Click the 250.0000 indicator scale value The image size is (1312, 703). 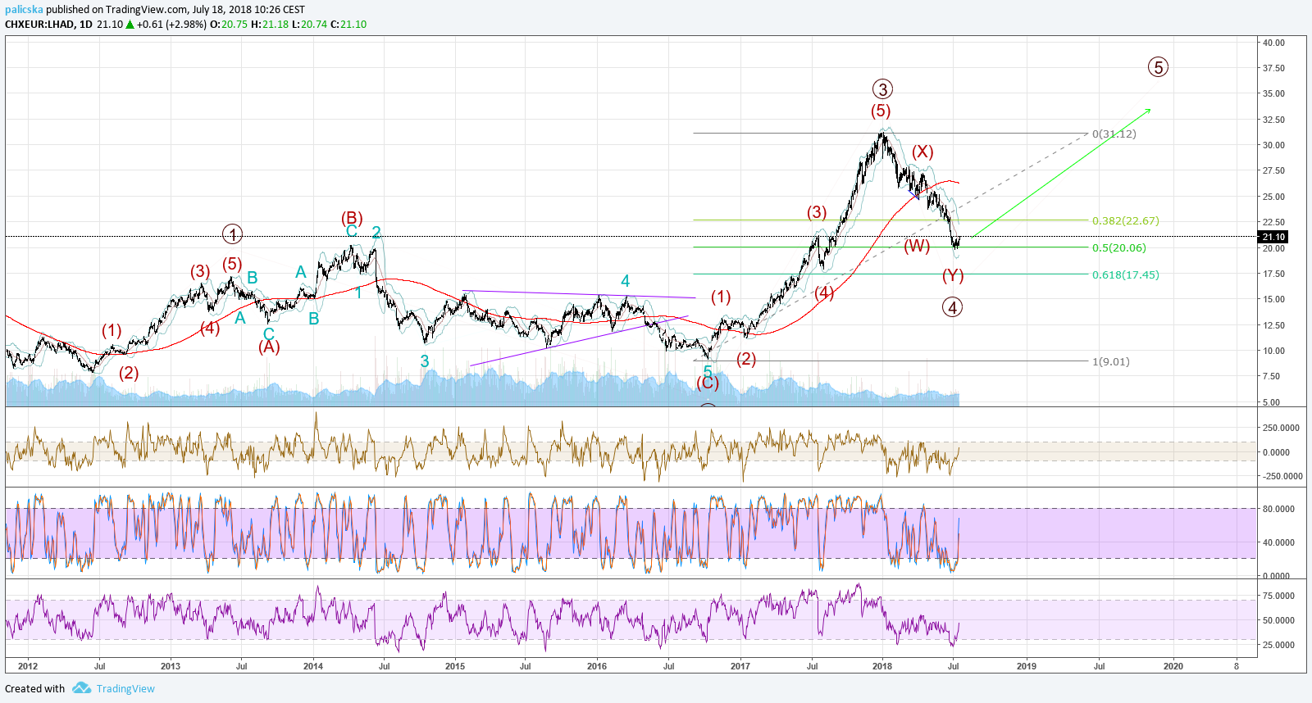pyautogui.click(x=1281, y=428)
